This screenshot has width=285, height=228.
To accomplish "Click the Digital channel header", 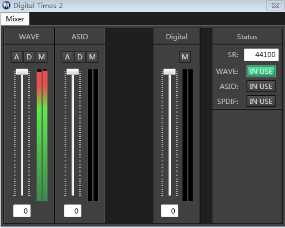I will (x=177, y=36).
